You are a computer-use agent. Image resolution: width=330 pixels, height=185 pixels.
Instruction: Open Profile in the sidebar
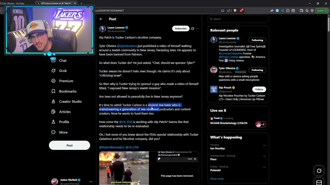[x=64, y=122]
